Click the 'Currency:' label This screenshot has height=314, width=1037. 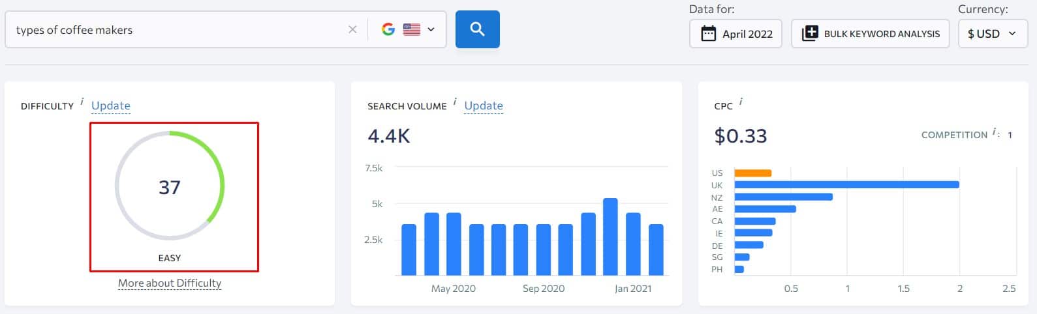tap(983, 9)
